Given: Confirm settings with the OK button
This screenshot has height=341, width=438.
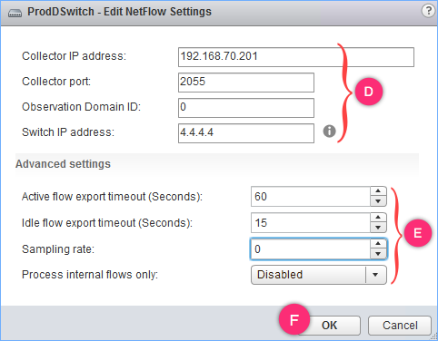Looking at the screenshot, I should [x=330, y=326].
